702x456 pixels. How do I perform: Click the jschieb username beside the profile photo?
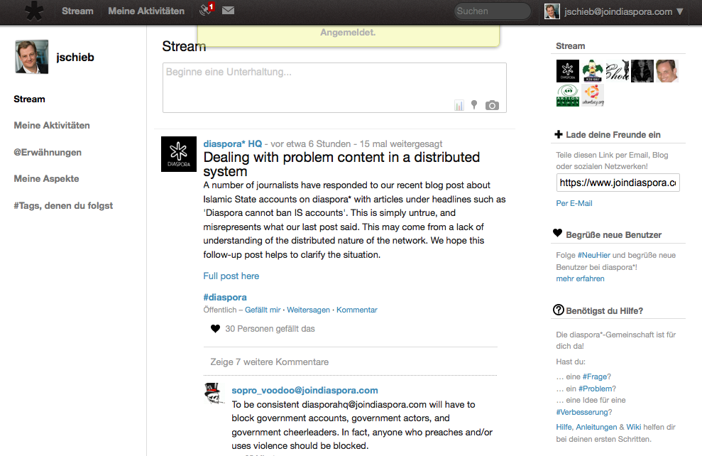(75, 58)
